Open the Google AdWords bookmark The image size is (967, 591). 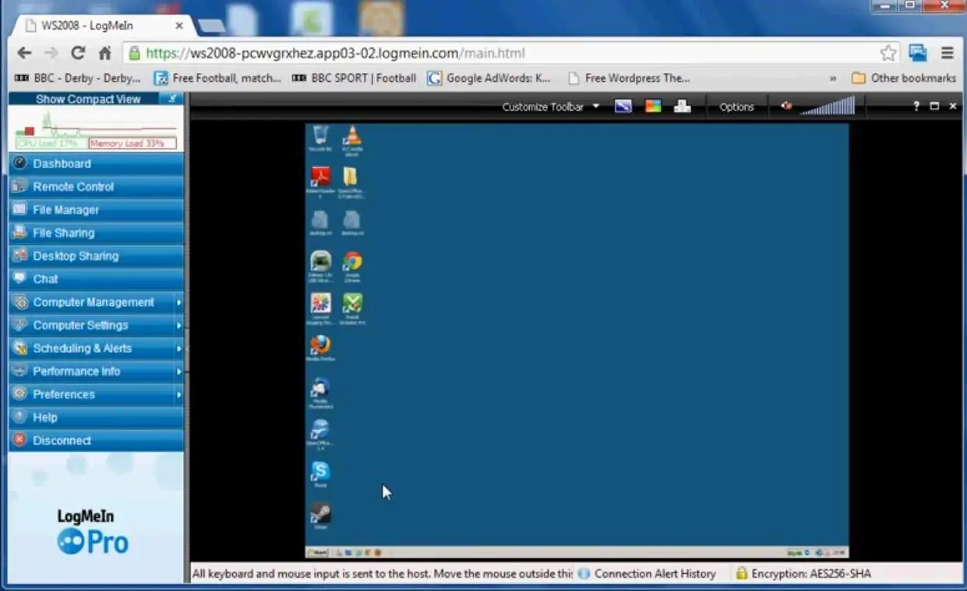pyautogui.click(x=489, y=78)
